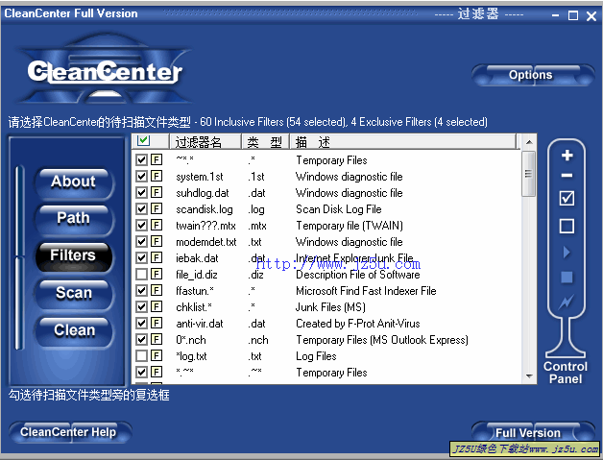This screenshot has width=603, height=460.
Task: Uncheck the ffastun.* filter checkbox
Action: tap(141, 290)
